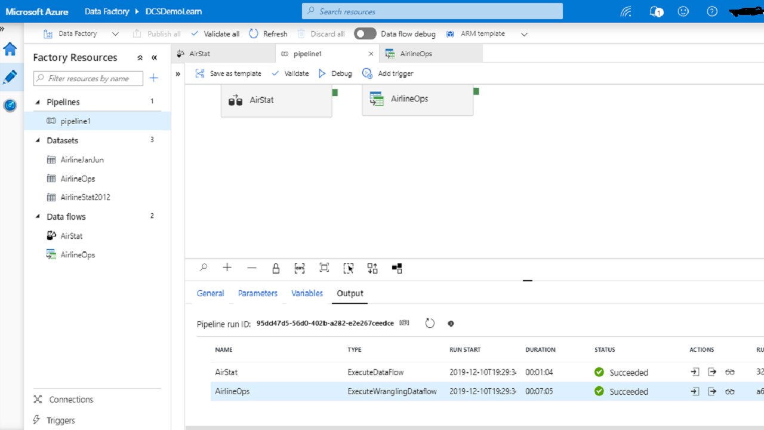Select the AirlineOps activity on the canvas
Image resolution: width=764 pixels, height=430 pixels.
click(x=418, y=99)
